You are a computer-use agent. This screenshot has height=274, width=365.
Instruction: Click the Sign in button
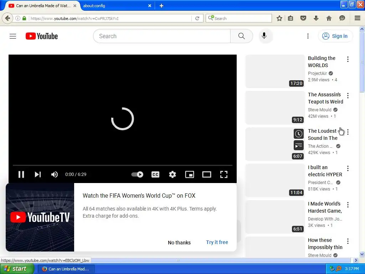coord(335,36)
